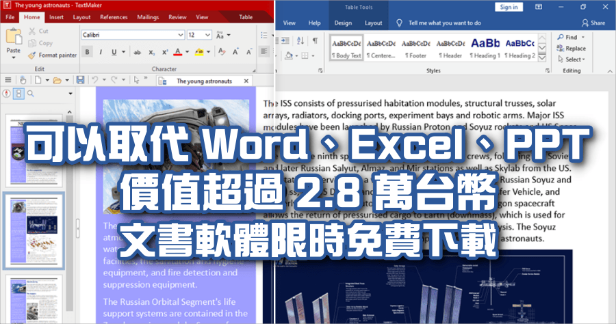Screen dimensions: 616x324
Task: Open the Help tab in Word
Action: click(314, 23)
